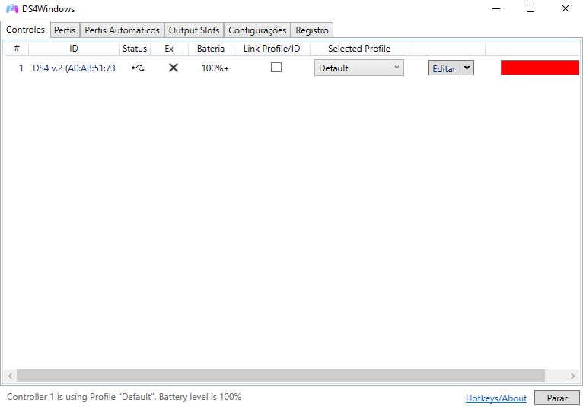Go to the Output Slots tab

point(194,30)
